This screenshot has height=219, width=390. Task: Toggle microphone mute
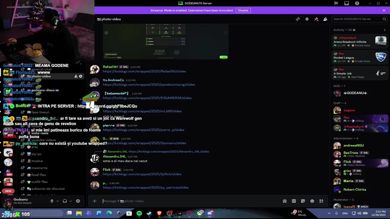pos(52,201)
